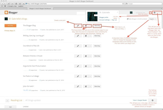The image size is (163, 110).
Task: Open the English language dropdown
Action: [153, 19]
